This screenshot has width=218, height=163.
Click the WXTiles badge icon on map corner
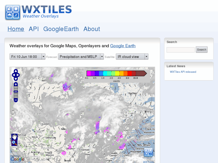pos(148,152)
